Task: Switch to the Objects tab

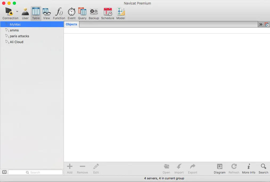Action: point(71,24)
